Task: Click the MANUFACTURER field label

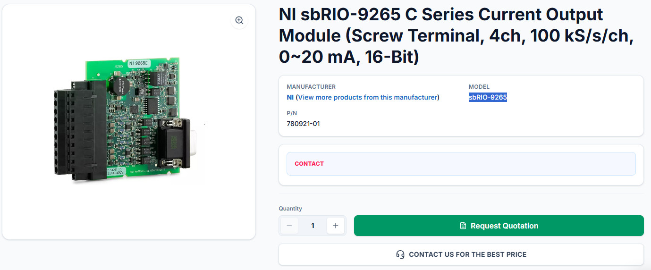Action: click(311, 87)
